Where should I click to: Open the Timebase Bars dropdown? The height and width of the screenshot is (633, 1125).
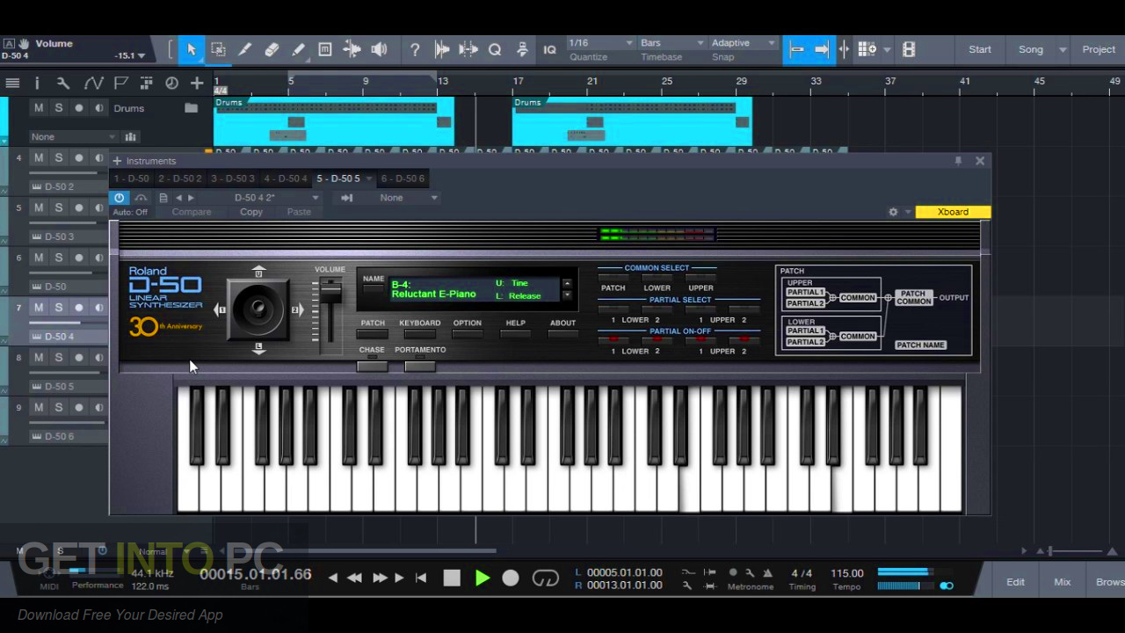[672, 43]
